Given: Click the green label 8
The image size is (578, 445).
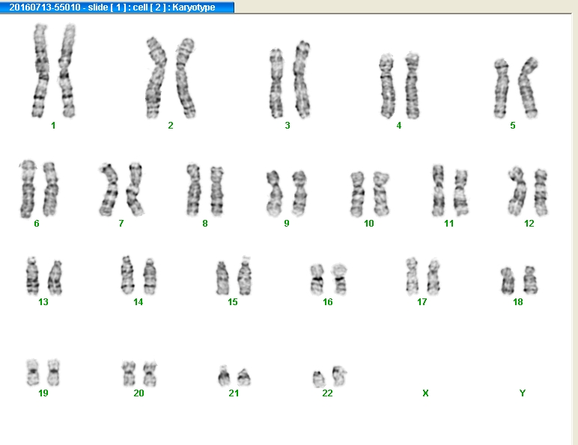Looking at the screenshot, I should (205, 224).
